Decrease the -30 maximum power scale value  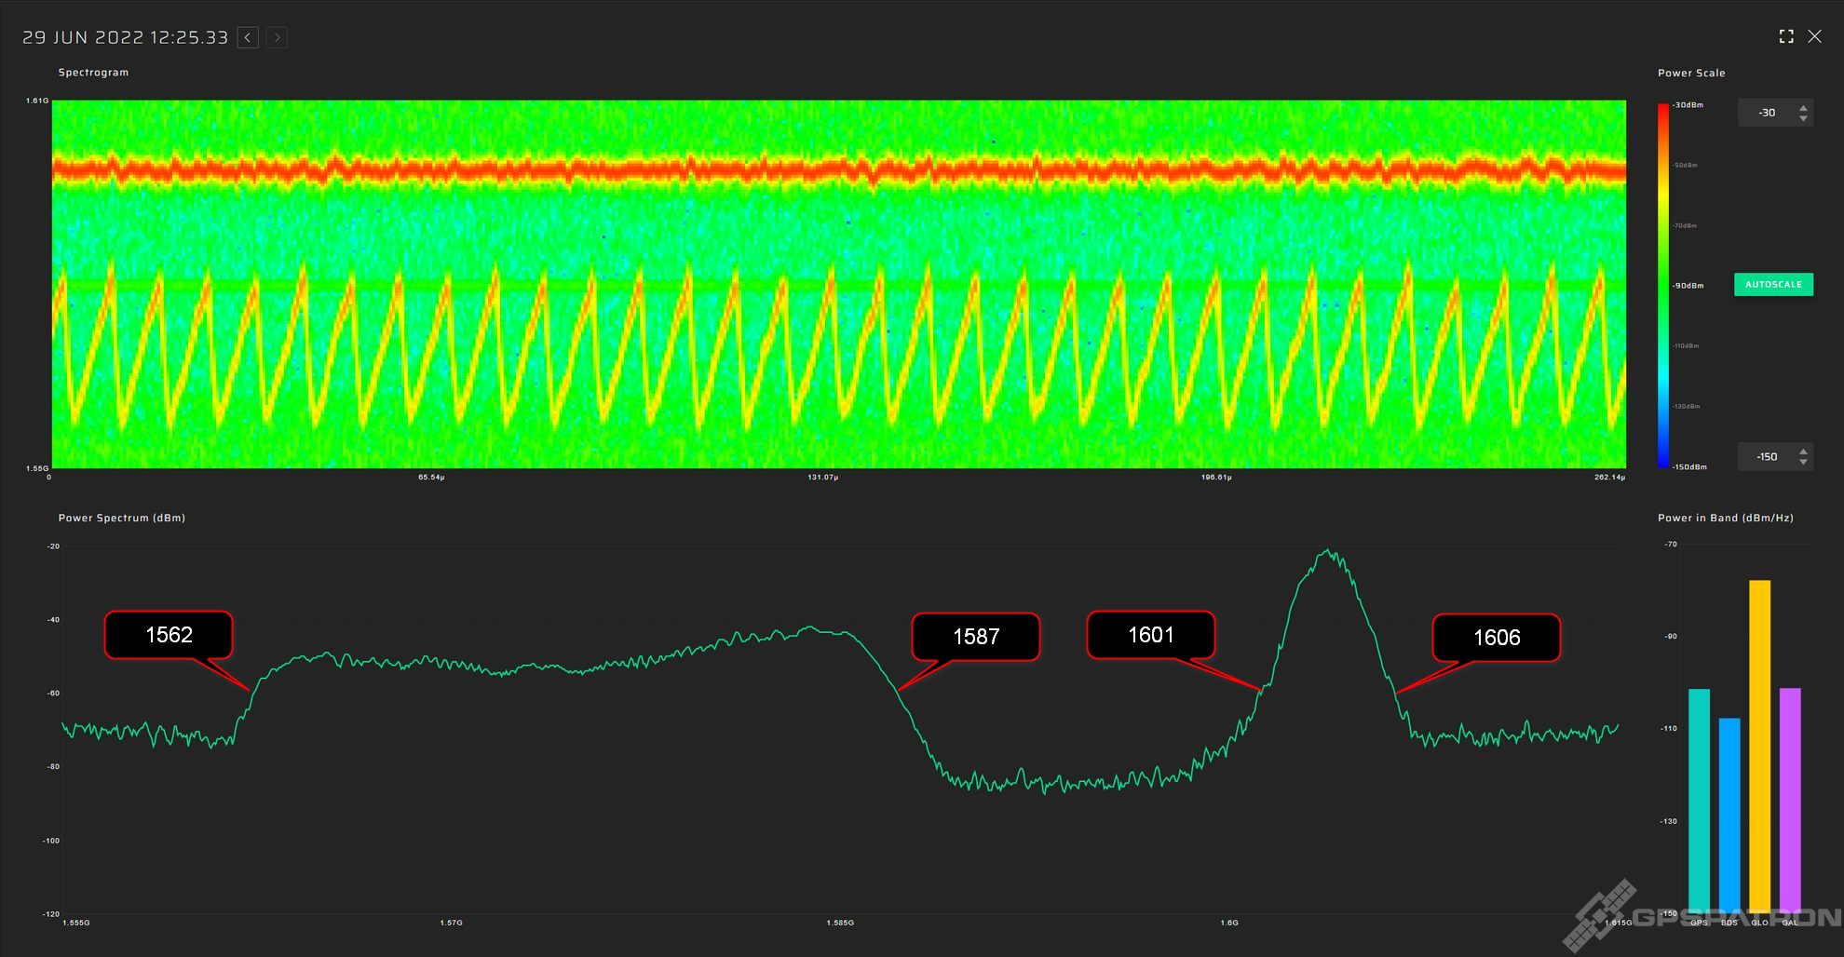(1804, 118)
